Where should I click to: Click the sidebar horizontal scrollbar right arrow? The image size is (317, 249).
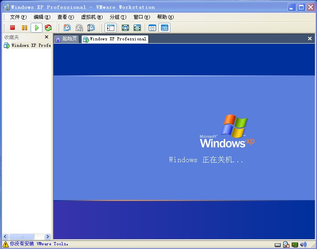coord(48,236)
